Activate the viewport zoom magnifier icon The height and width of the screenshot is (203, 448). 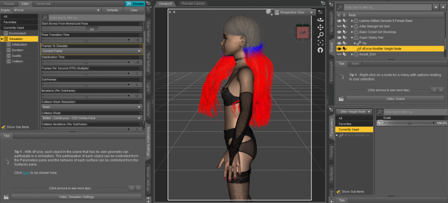click(320, 35)
